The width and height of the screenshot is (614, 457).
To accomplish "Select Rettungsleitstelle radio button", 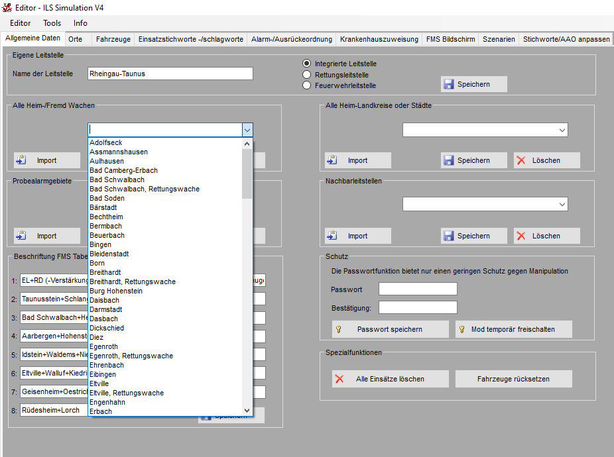I will pyautogui.click(x=307, y=75).
